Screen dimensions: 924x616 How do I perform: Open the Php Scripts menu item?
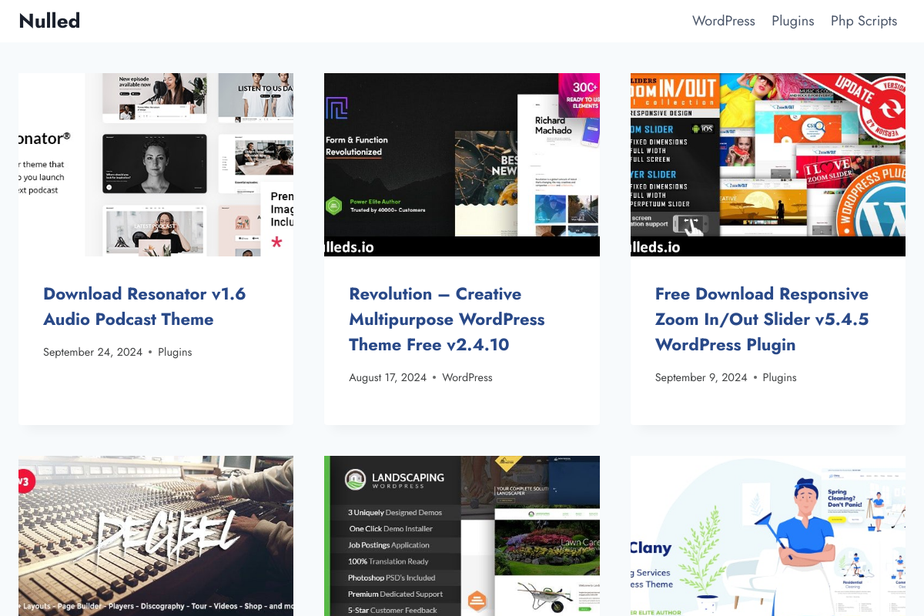864,21
